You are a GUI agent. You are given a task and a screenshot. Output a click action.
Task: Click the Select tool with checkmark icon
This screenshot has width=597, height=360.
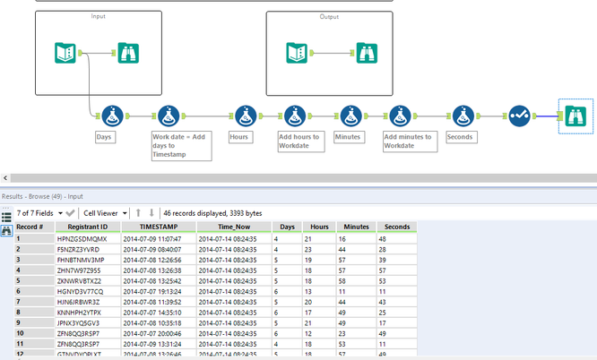[519, 116]
